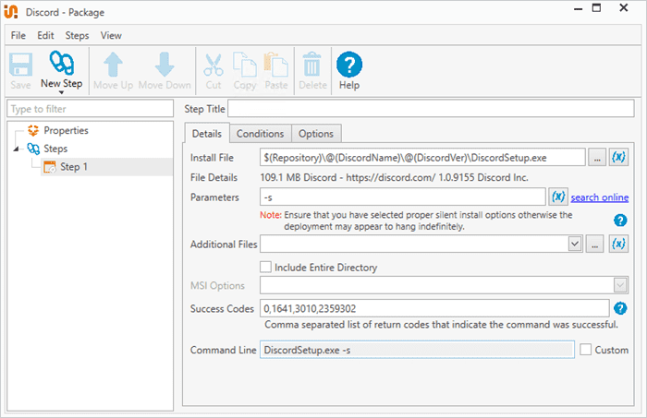Viewport: 647px width, 418px height.
Task: Open the Steps menu
Action: [x=77, y=35]
